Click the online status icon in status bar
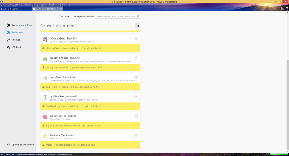 pos(2,154)
